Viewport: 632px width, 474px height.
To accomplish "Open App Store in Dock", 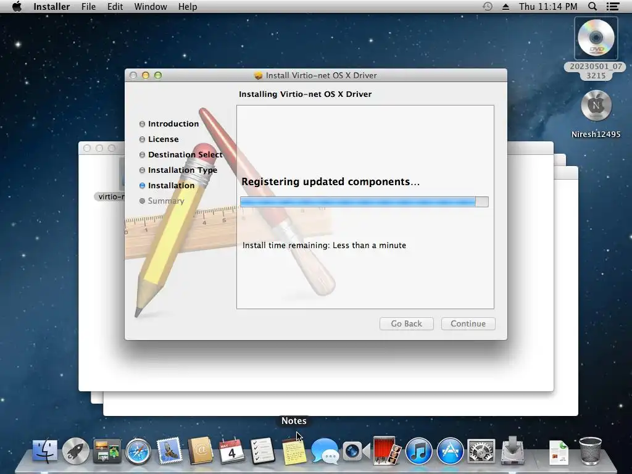I will [450, 451].
